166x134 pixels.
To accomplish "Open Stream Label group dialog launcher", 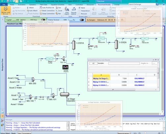I will [x=89, y=17].
